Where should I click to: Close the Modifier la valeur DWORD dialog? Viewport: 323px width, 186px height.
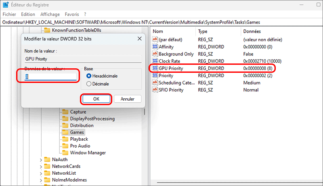click(x=139, y=39)
